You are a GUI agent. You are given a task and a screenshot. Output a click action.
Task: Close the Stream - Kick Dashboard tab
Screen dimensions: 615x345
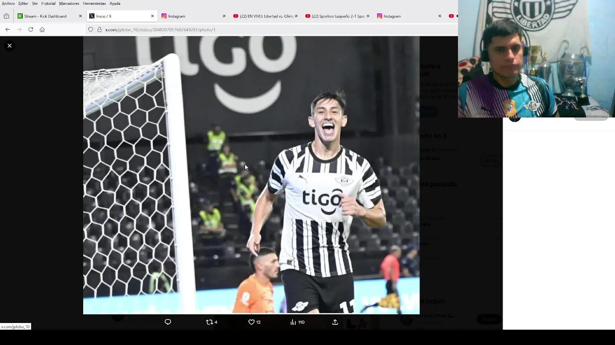click(80, 16)
